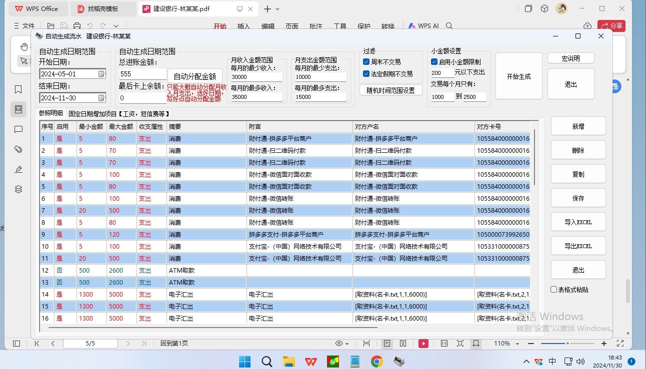Open File Explorer from the taskbar
The height and width of the screenshot is (369, 646).
pos(289,361)
